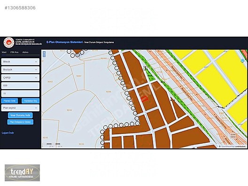
Task: Click listing number #1306588306 text
Action: pos(20,8)
